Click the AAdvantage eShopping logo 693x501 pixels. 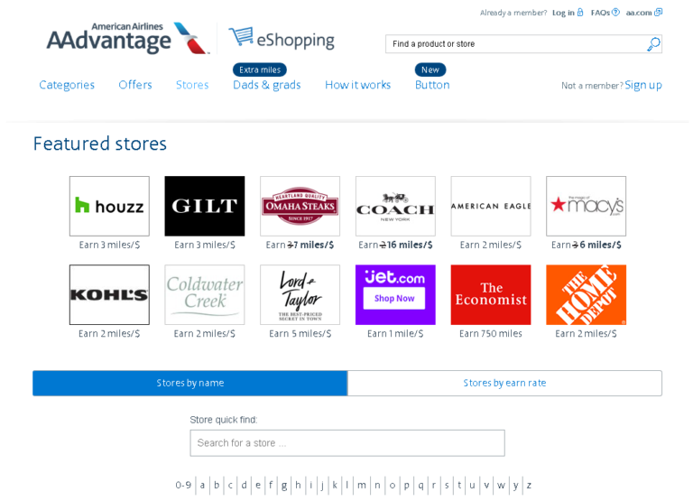tap(190, 39)
